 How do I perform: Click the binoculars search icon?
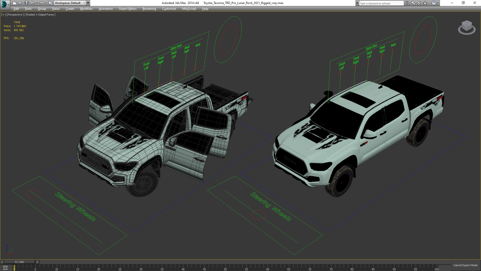pyautogui.click(x=407, y=3)
